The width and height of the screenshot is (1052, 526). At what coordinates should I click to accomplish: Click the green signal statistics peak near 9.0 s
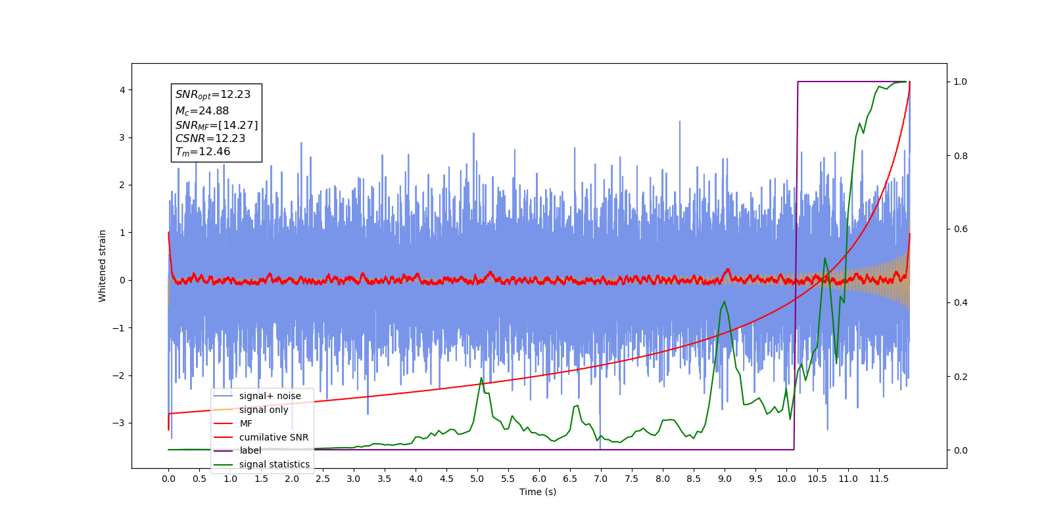point(725,302)
